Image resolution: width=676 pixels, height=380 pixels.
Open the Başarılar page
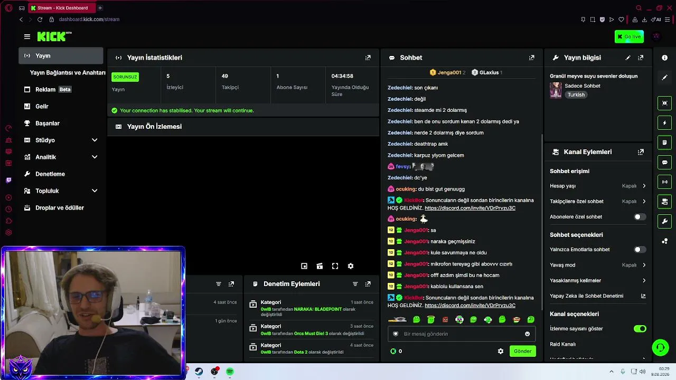click(x=61, y=123)
